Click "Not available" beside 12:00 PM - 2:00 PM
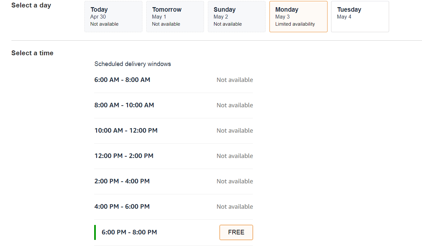Screen dimensions: 422x249 (235, 156)
